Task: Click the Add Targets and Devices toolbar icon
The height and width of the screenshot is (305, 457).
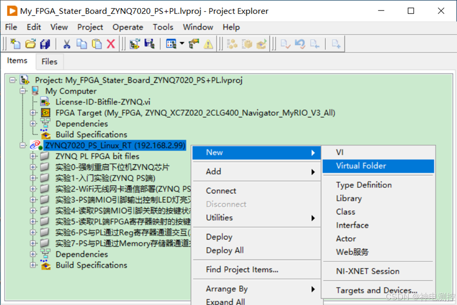Action: 135,44
